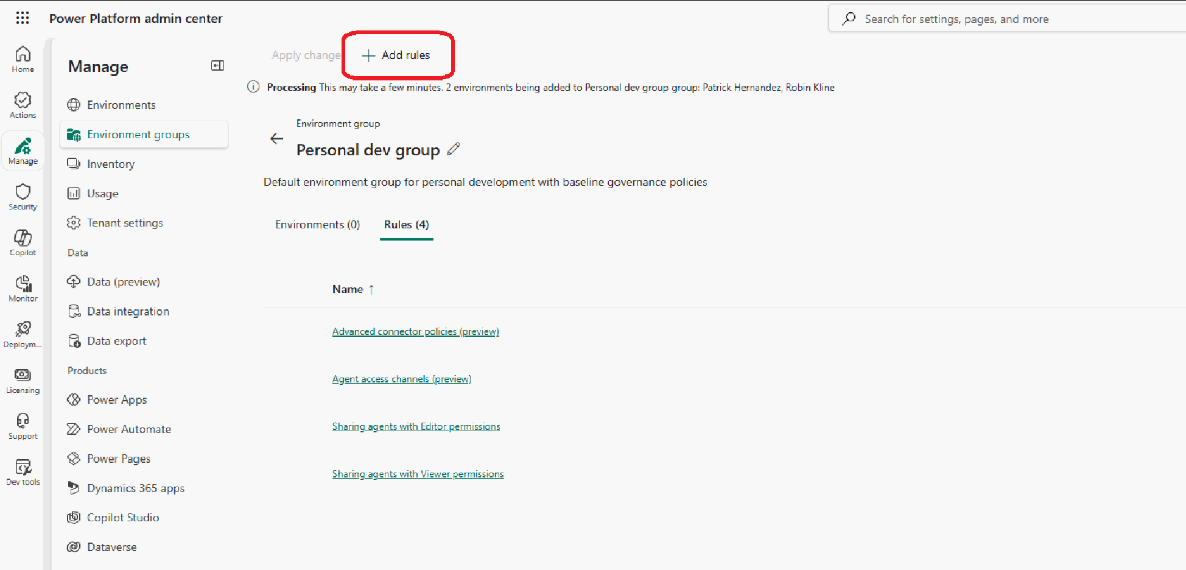Open Licensing in the left rail

pyautogui.click(x=23, y=381)
